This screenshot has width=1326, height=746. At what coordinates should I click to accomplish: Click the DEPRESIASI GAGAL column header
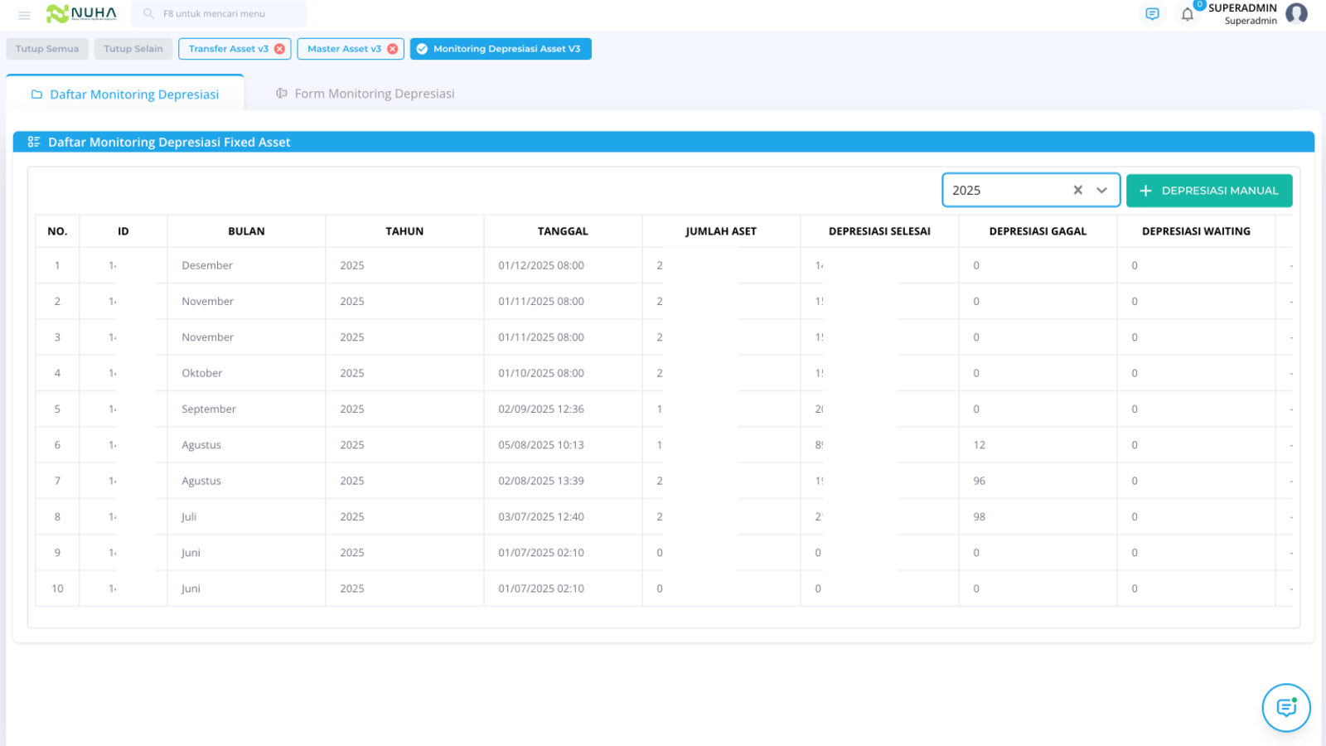(1038, 231)
